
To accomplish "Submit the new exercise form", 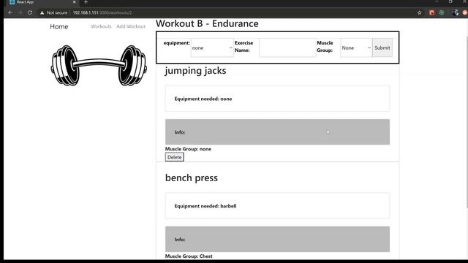I will [x=382, y=47].
